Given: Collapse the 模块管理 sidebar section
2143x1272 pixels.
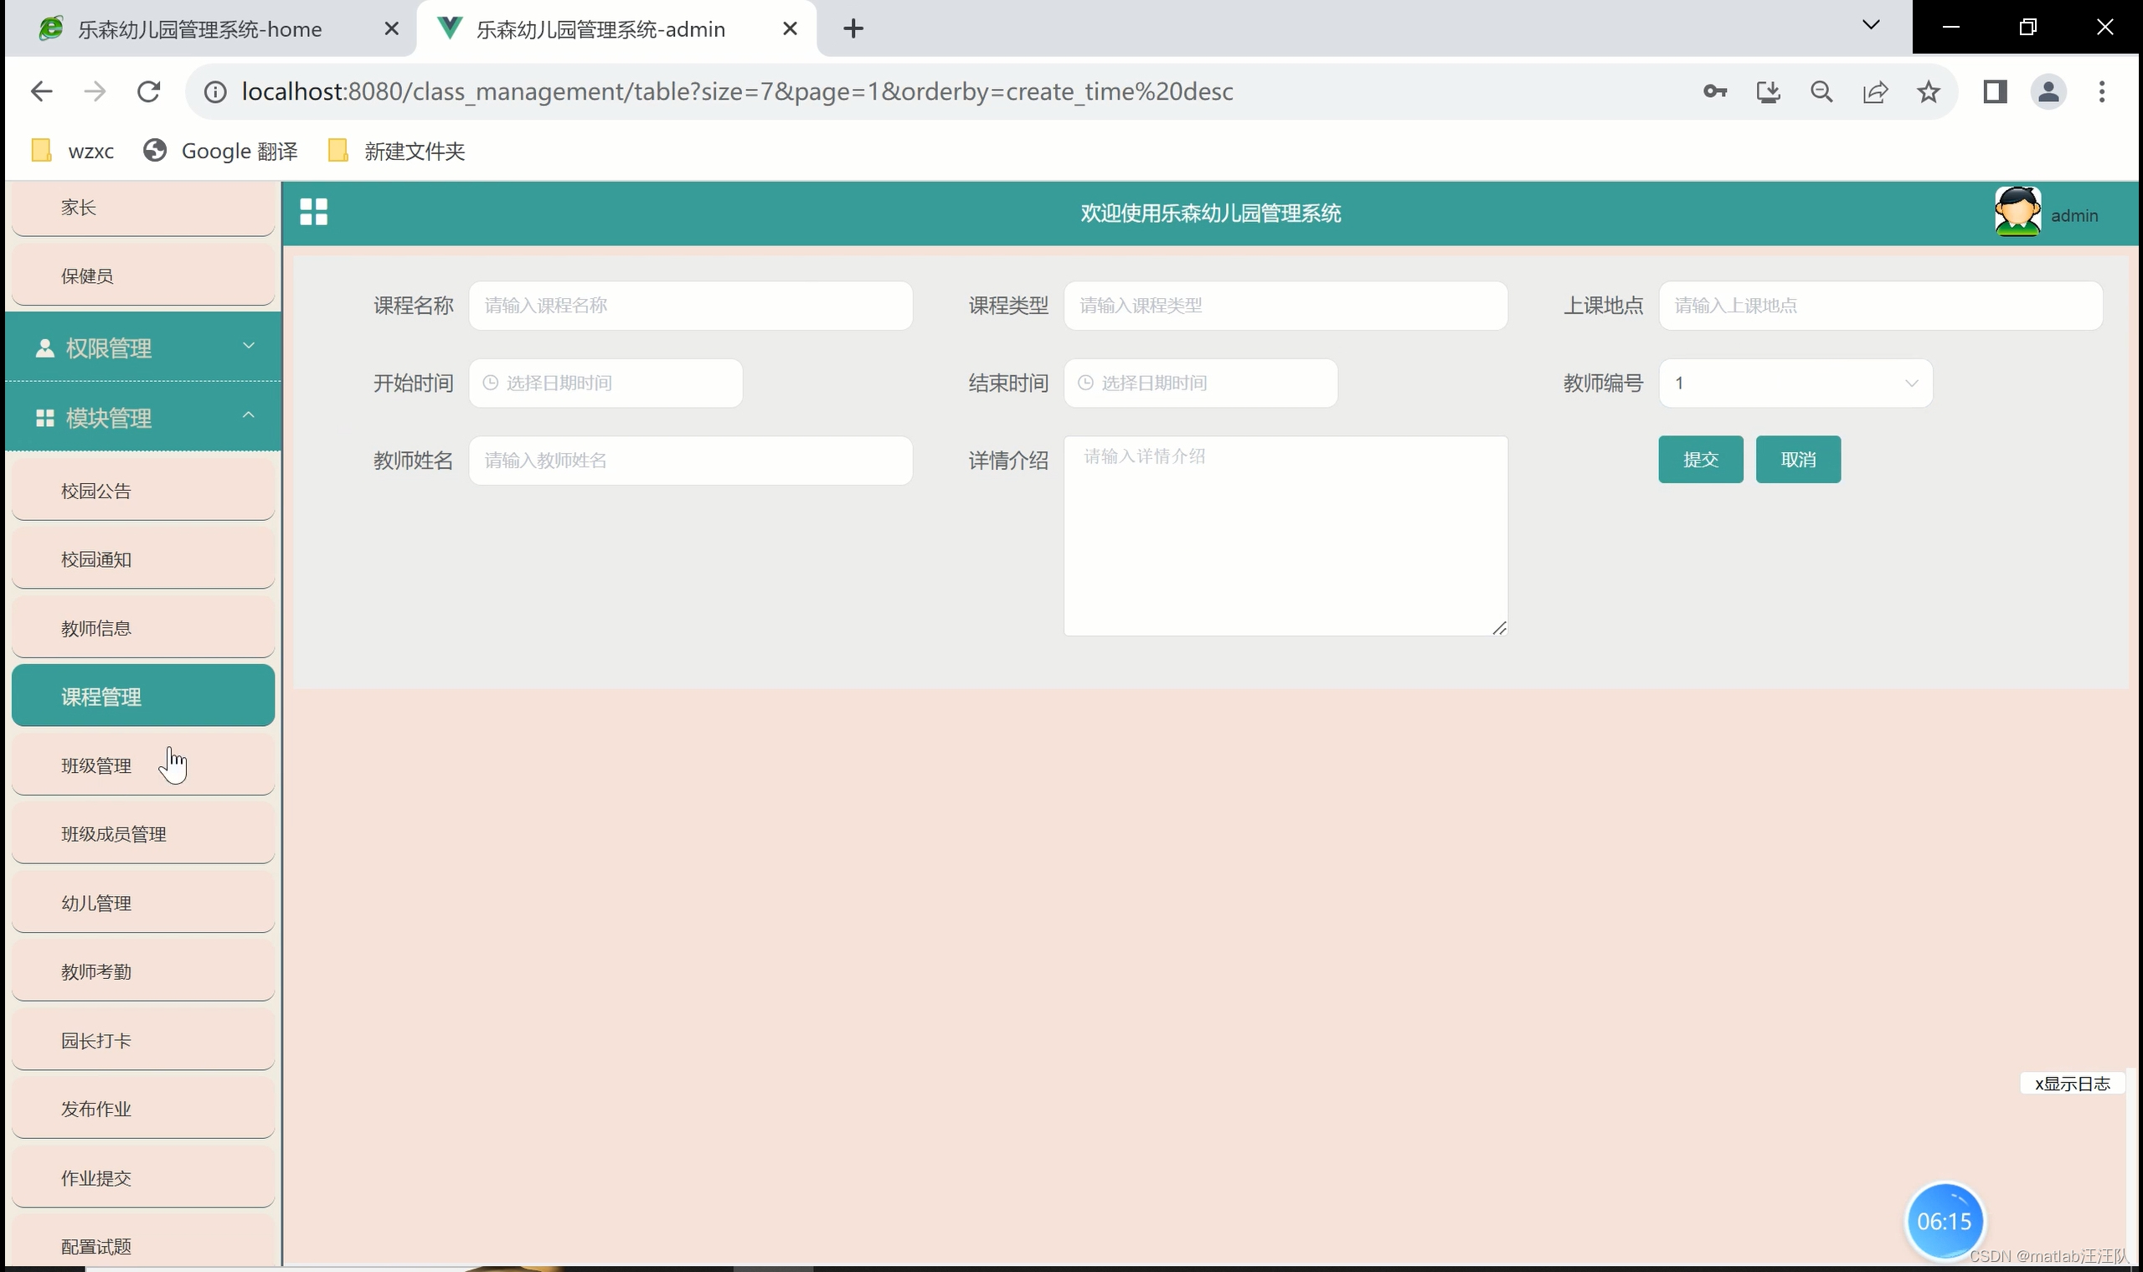Looking at the screenshot, I should [143, 417].
